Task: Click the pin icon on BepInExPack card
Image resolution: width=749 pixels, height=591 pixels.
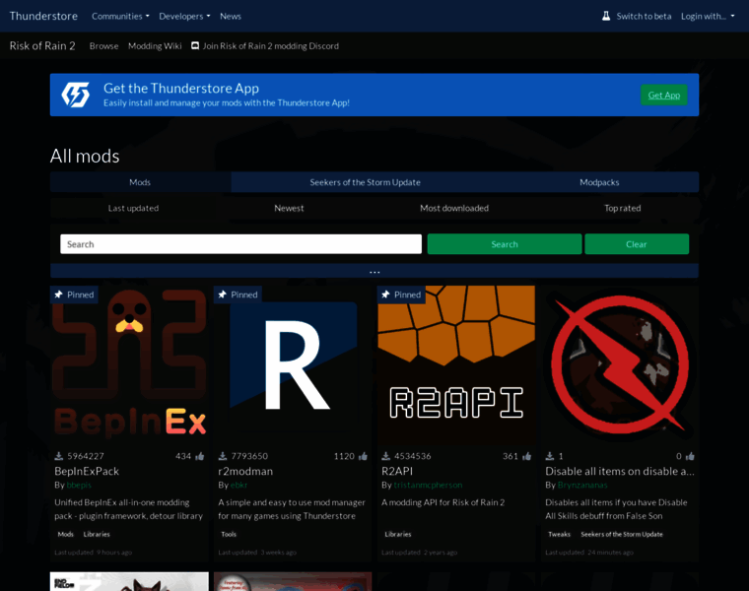Action: pyautogui.click(x=59, y=295)
